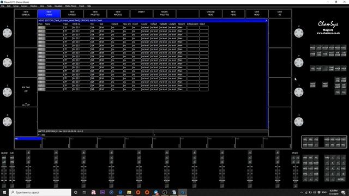This screenshot has width=349, height=196.
Task: Click the SAVE HEAD soft button
Action: pyautogui.click(x=257, y=13)
